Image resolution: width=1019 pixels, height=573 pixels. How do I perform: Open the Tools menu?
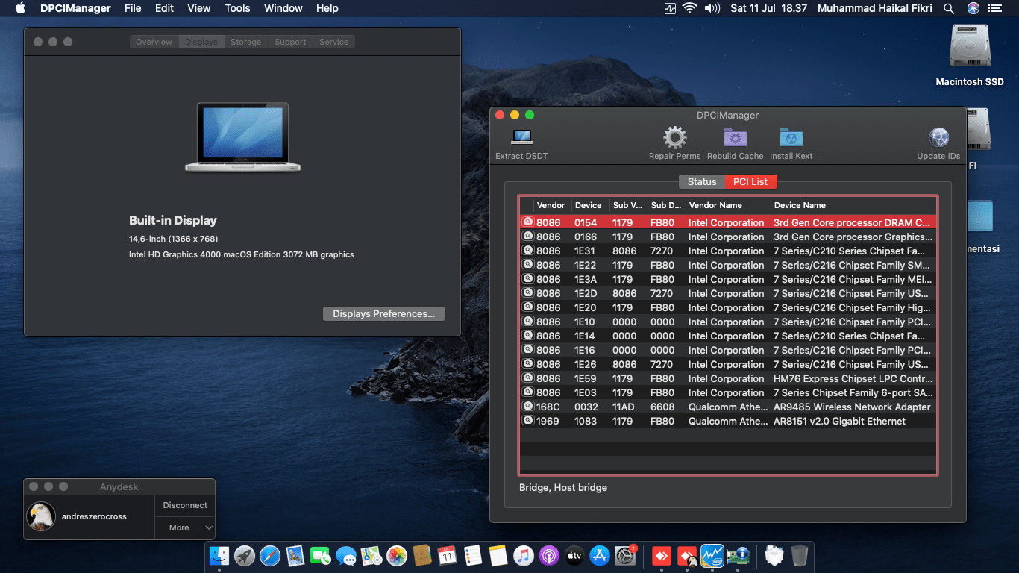tap(237, 8)
